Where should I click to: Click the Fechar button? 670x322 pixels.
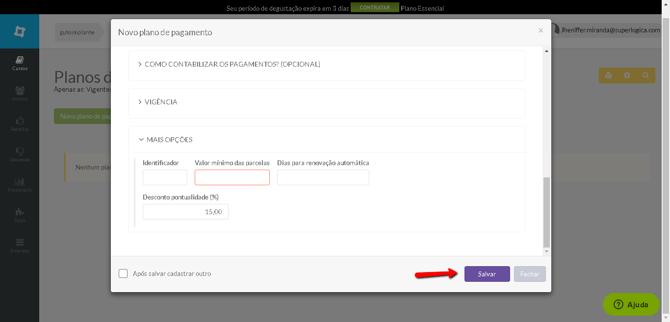click(530, 274)
